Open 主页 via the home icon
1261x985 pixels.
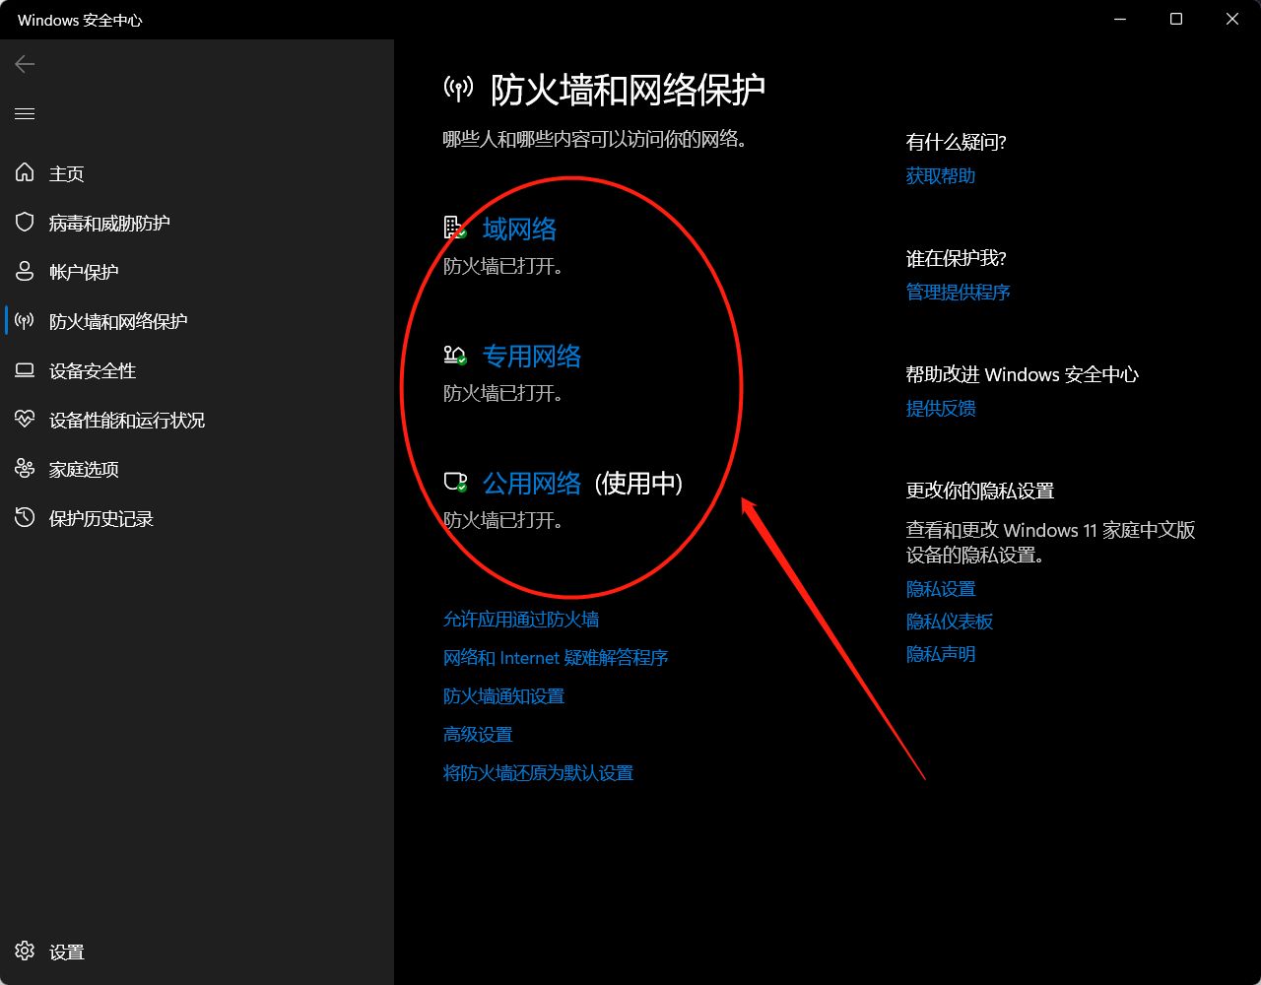click(x=25, y=173)
